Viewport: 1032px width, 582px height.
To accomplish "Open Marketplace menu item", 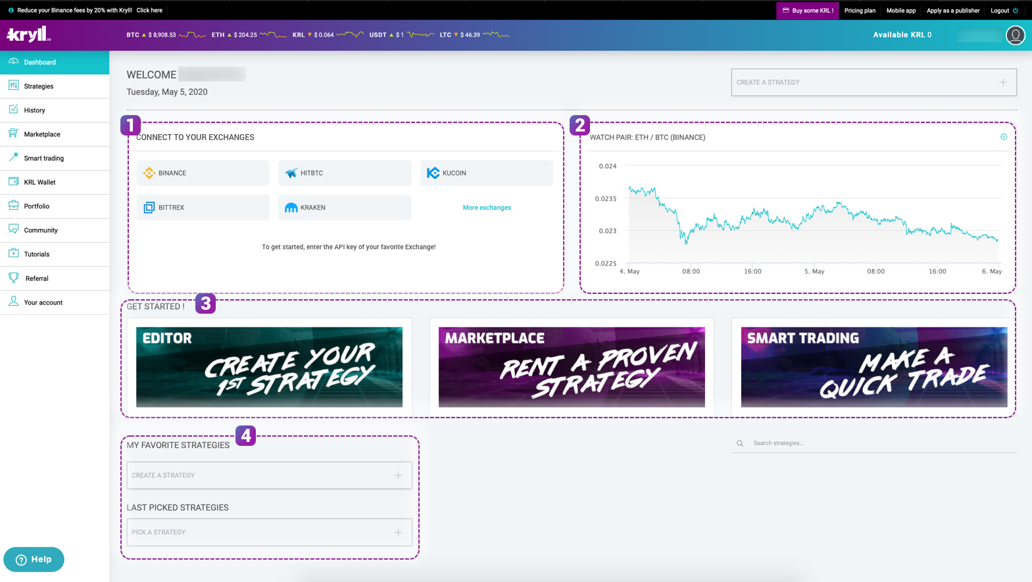I will pyautogui.click(x=55, y=134).
